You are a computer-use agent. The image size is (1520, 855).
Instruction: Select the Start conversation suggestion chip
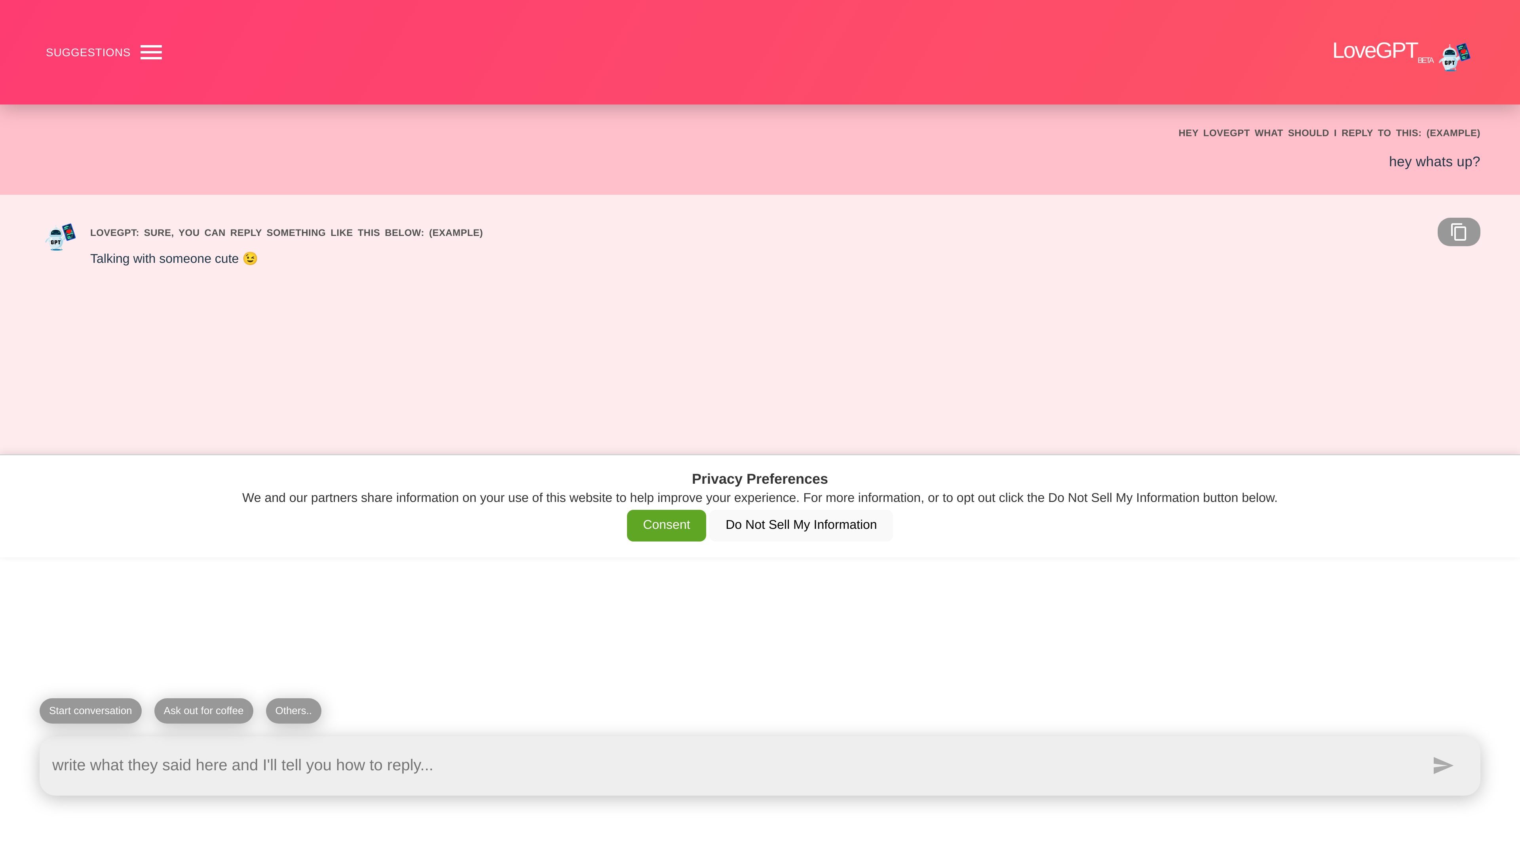coord(90,711)
